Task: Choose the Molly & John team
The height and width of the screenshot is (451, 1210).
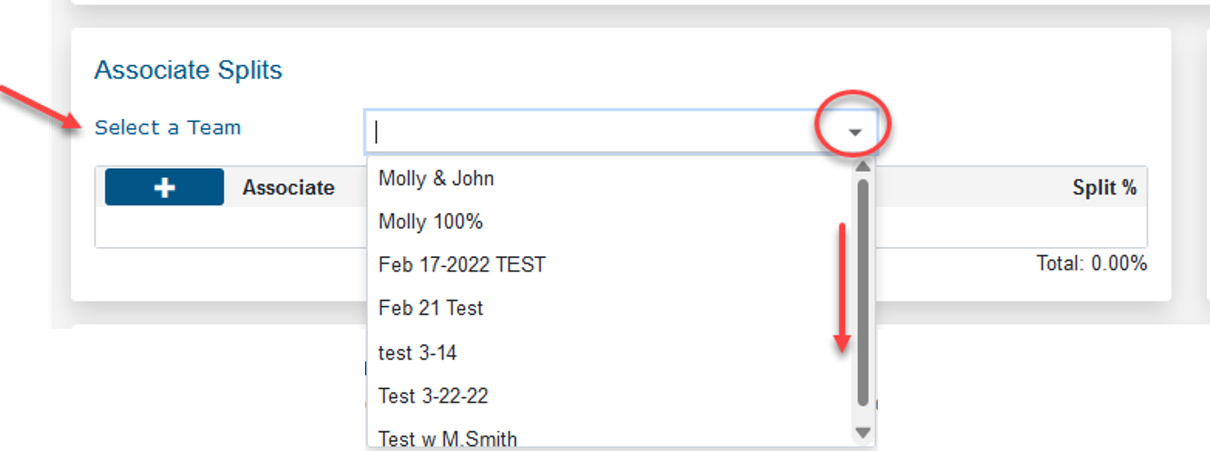Action: pyautogui.click(x=436, y=179)
